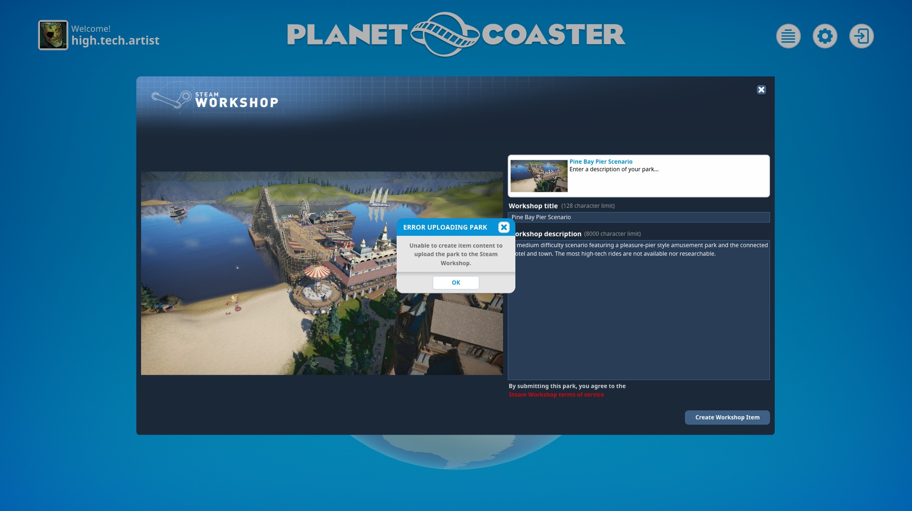
Task: Click 'Enter a description of your park...' text
Action: pyautogui.click(x=614, y=169)
